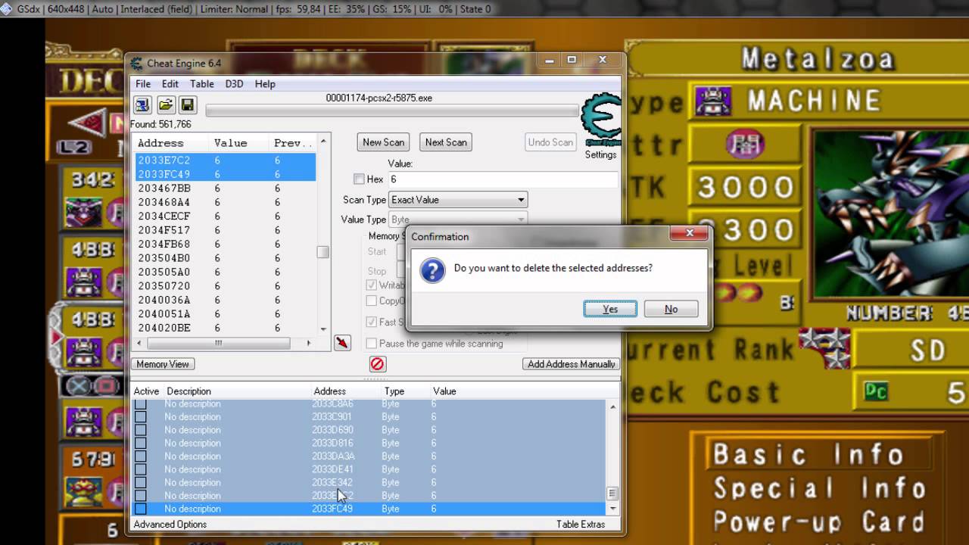Open Advanced Options
Image resolution: width=969 pixels, height=545 pixels.
(x=170, y=524)
